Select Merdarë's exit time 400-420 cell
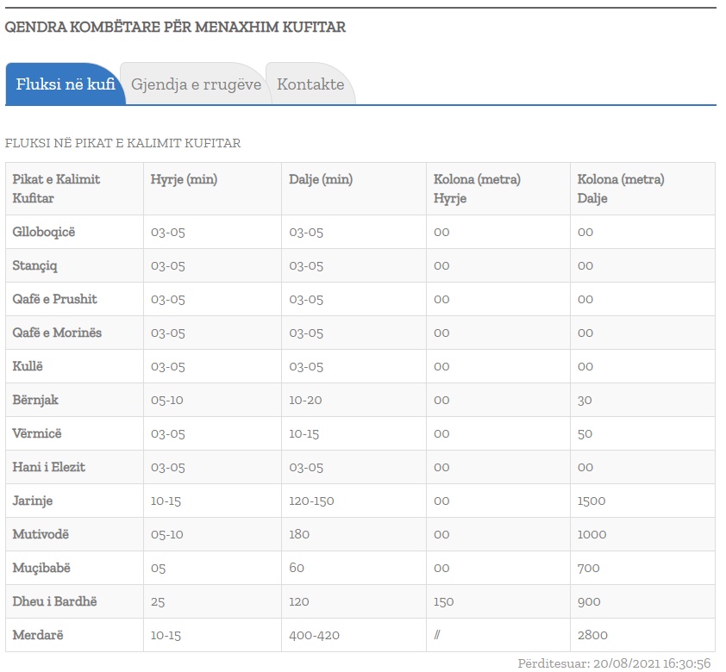726x672 pixels. 314,635
